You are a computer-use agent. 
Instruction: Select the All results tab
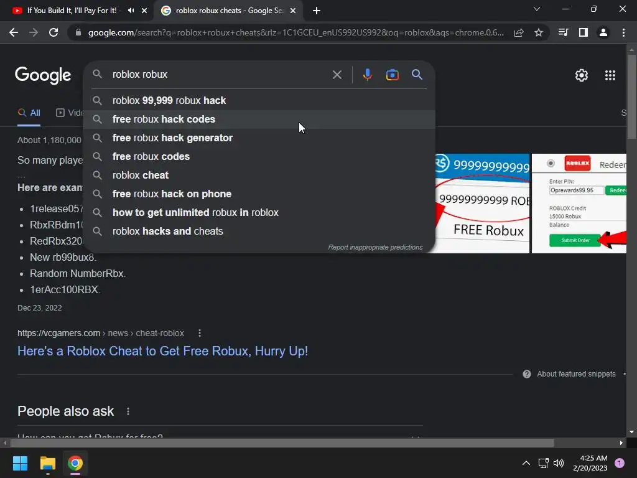click(x=29, y=113)
